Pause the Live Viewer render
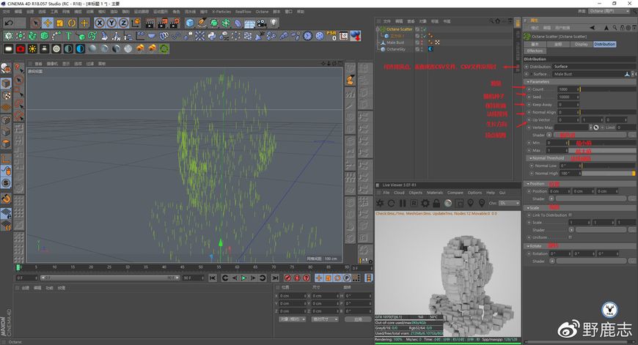This screenshot has width=638, height=345. tap(403, 203)
